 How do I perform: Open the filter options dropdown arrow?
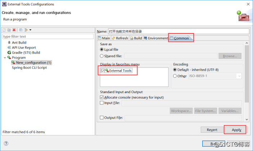[x=30, y=30]
